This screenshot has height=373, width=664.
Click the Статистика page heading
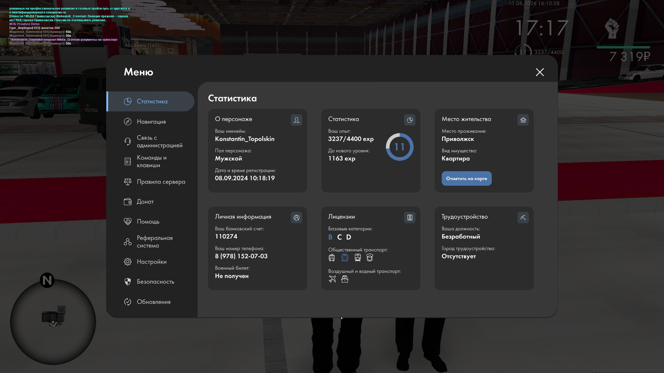click(x=232, y=98)
